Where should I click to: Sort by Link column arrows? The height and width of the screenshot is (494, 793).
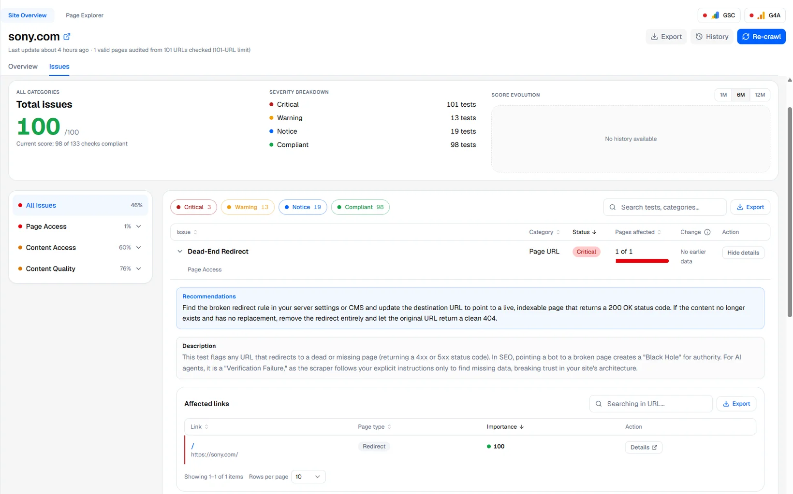(206, 427)
